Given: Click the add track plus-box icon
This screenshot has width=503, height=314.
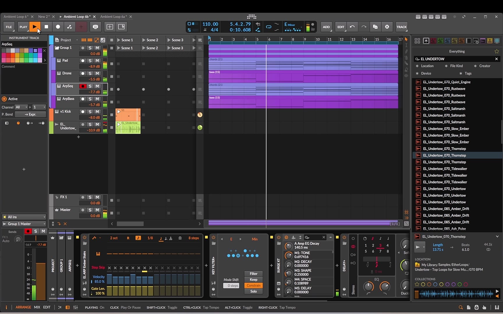Looking at the screenshot, I should click(x=110, y=27).
